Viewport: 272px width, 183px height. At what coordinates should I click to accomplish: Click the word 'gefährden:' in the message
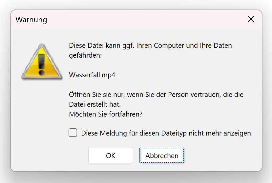[x=85, y=55]
